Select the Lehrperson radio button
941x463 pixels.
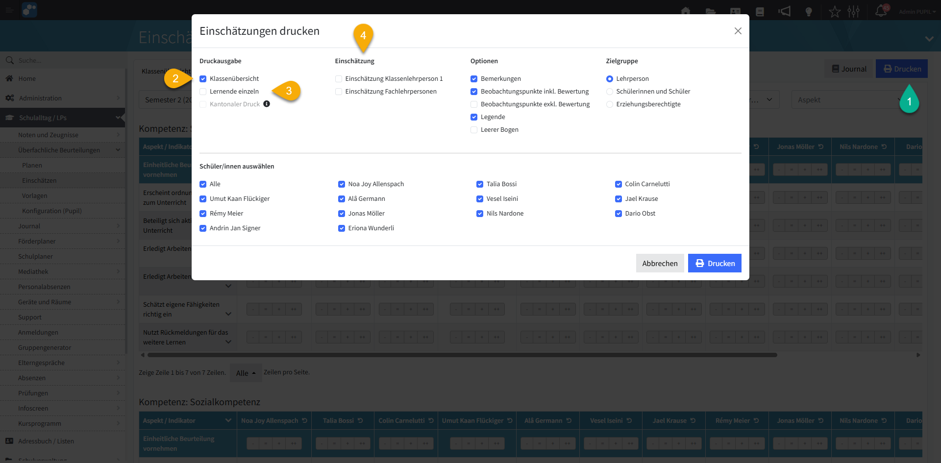(x=610, y=78)
